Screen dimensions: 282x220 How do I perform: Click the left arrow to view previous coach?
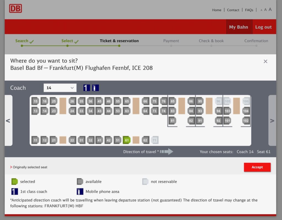8,120
